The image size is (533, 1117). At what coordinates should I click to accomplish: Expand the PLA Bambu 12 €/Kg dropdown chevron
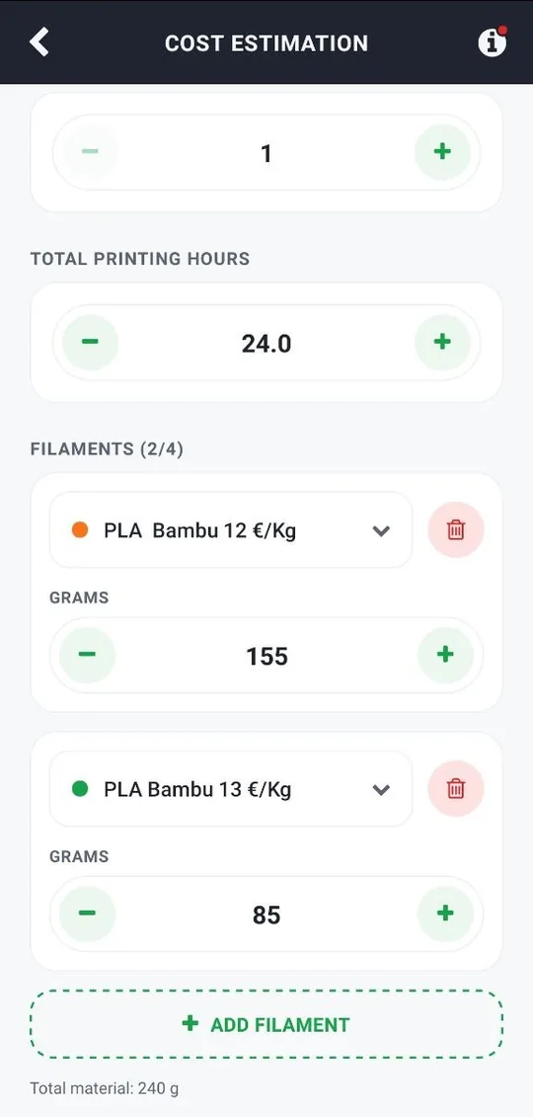coord(381,530)
